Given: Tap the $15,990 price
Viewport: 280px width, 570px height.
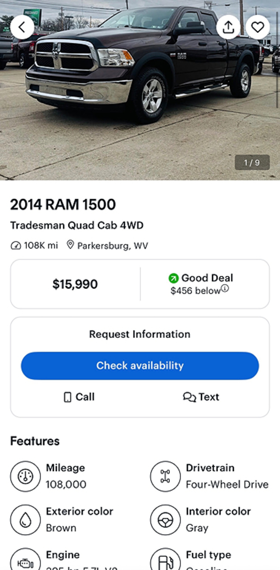Looking at the screenshot, I should [x=75, y=284].
